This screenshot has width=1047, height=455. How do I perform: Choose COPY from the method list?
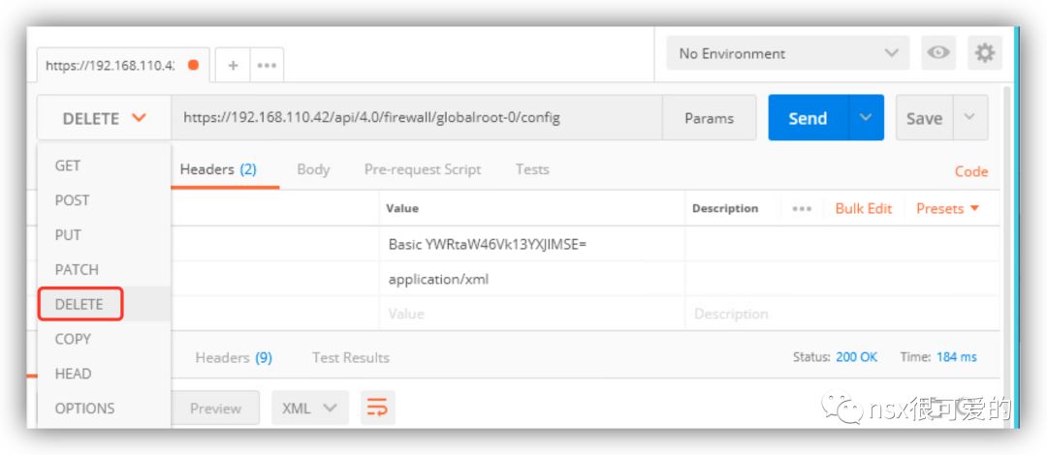click(104, 339)
